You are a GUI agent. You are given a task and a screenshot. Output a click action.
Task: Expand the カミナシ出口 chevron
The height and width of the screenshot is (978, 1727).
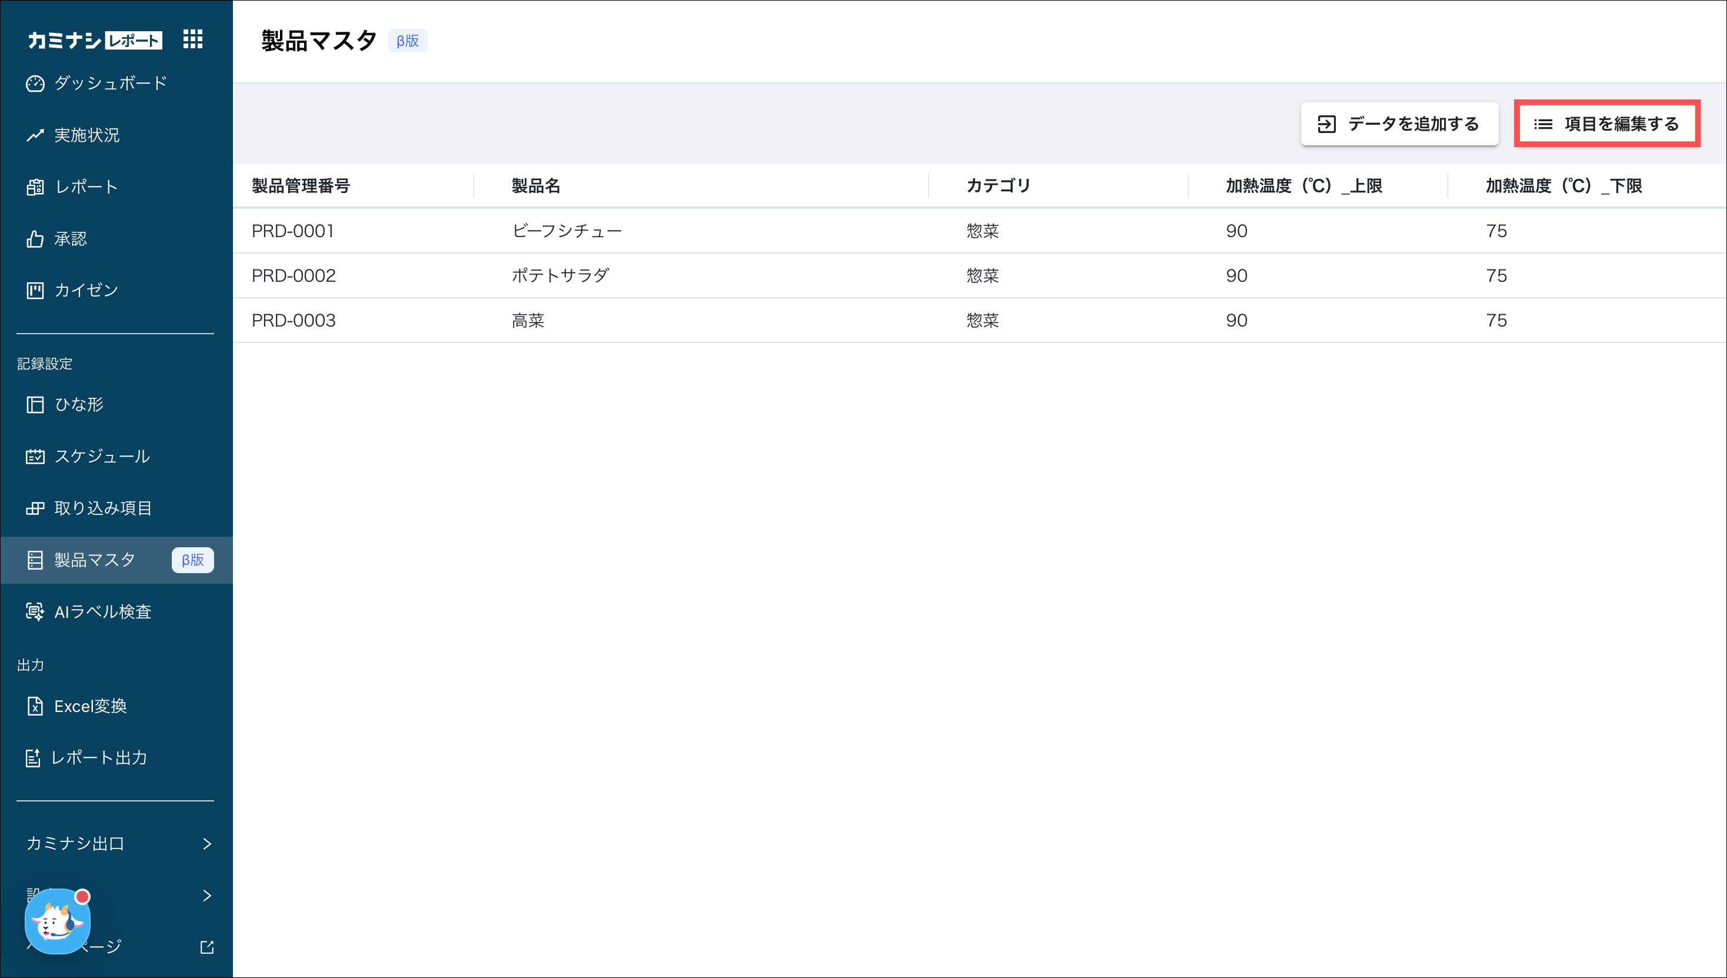point(207,844)
